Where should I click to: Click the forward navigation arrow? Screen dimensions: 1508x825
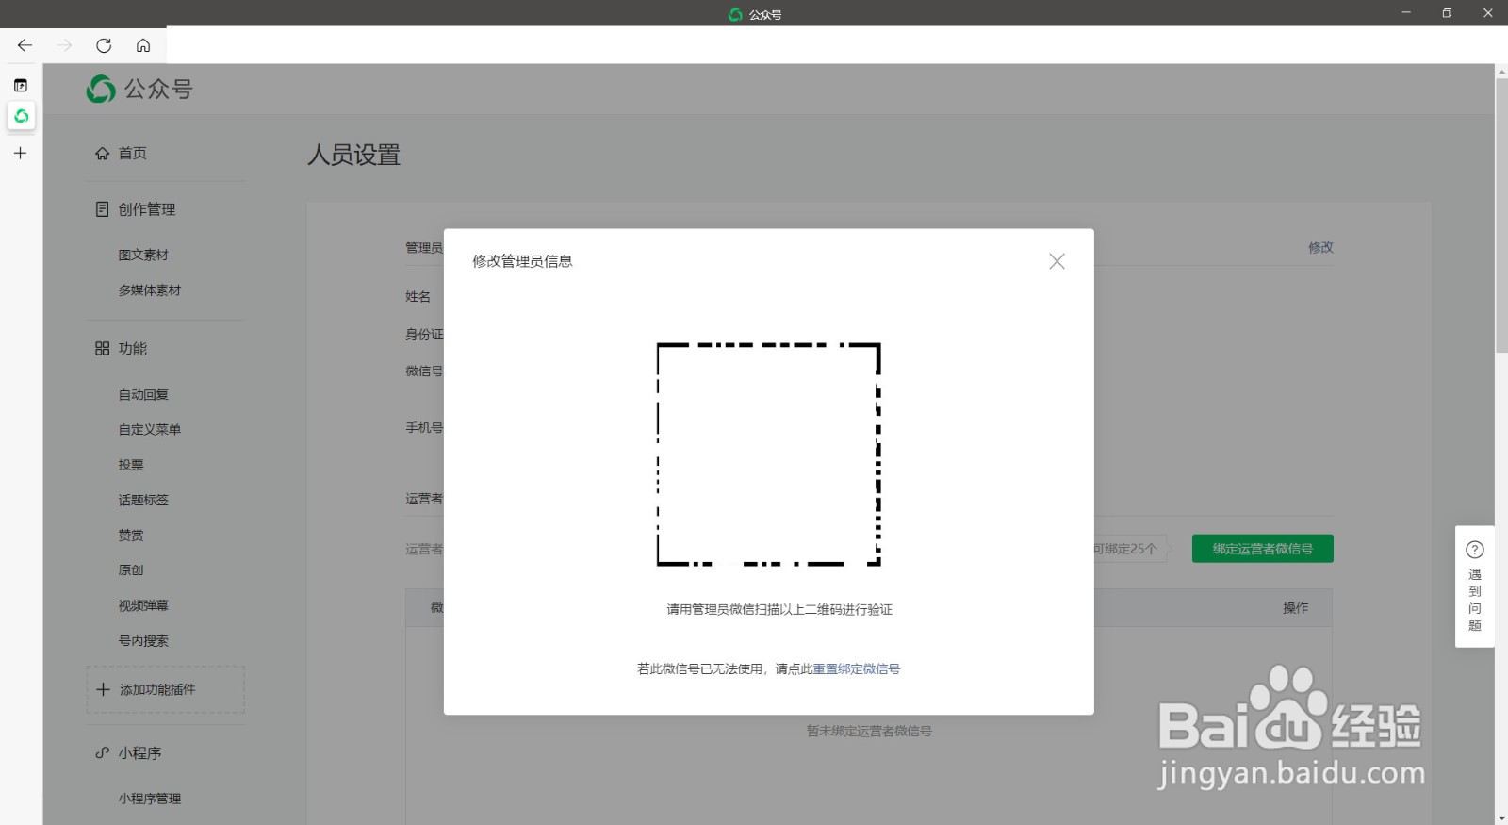64,45
